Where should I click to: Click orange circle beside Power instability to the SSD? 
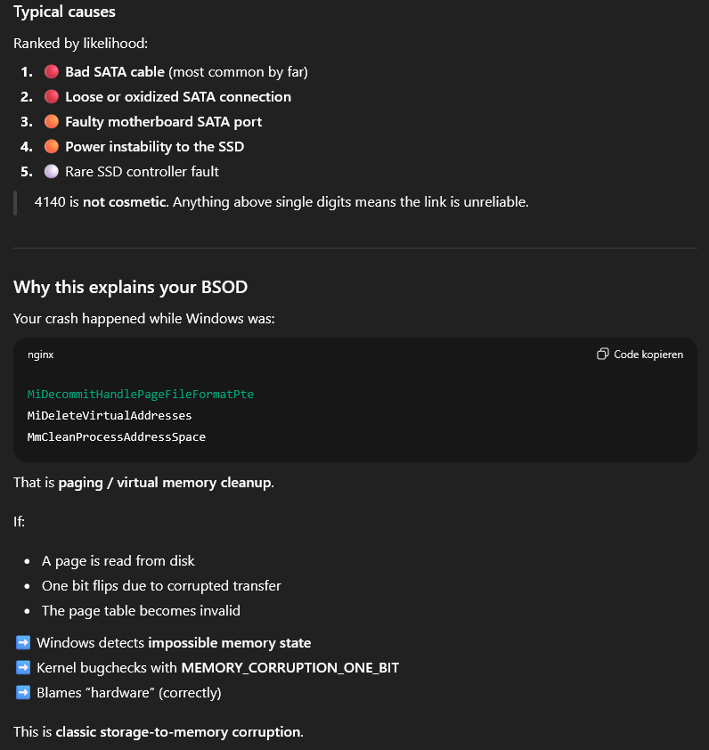52,147
